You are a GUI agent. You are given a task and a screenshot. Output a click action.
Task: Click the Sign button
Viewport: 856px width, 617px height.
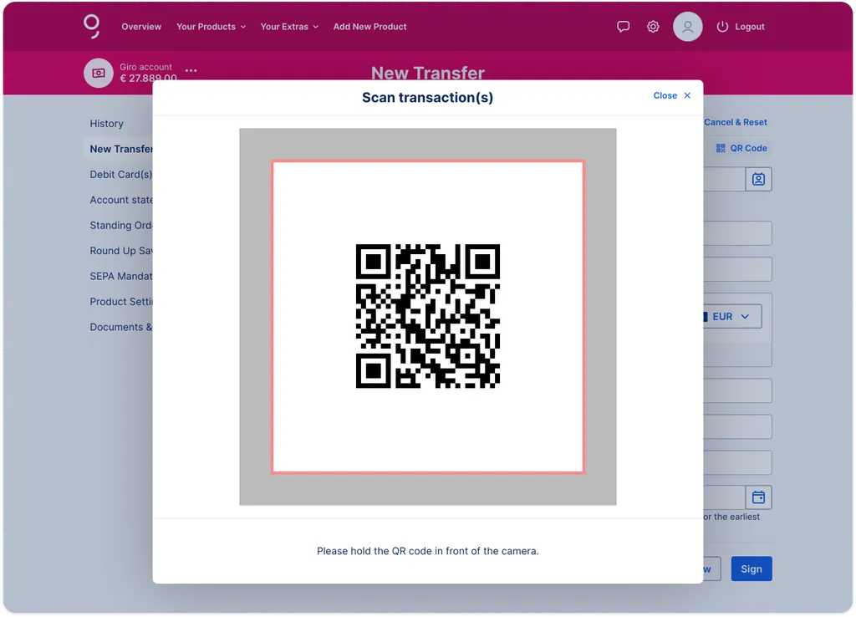(752, 569)
